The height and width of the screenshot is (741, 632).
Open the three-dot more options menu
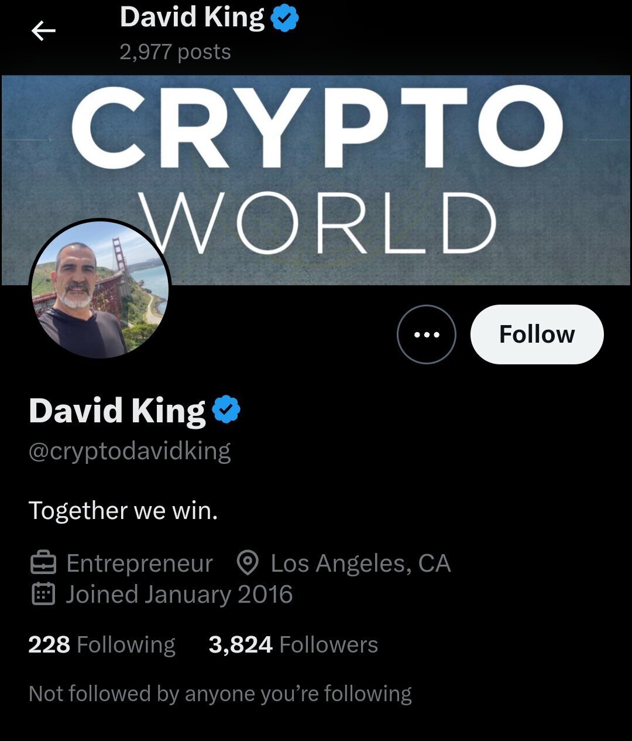coord(426,334)
